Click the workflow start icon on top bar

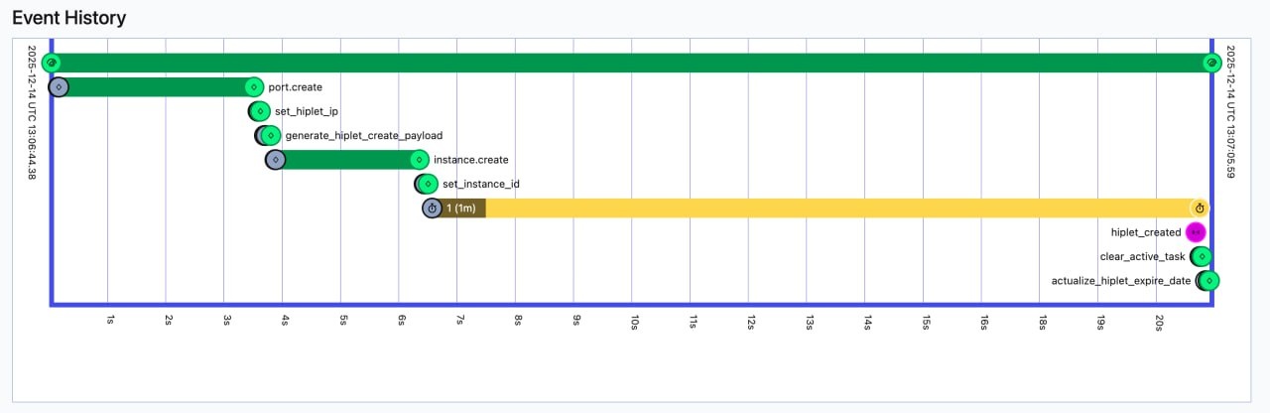pos(52,63)
